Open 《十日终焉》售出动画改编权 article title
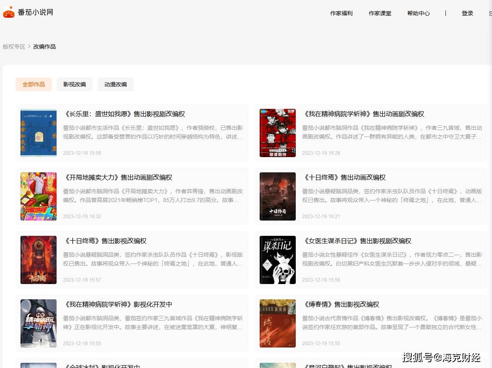Viewport: 492px width, 368px height. coord(344,178)
